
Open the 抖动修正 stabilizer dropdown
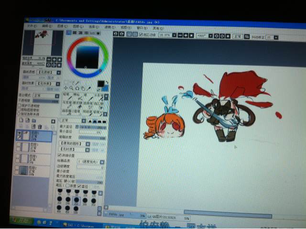tap(276, 37)
